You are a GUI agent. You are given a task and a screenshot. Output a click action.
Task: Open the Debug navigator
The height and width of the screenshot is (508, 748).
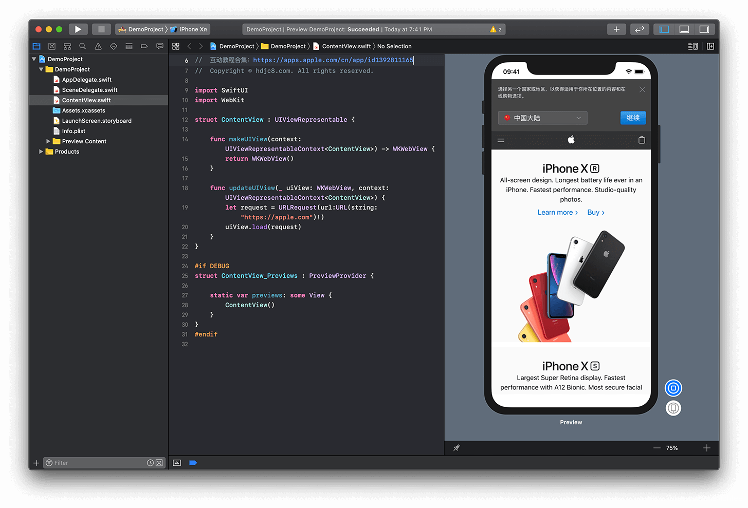[129, 46]
